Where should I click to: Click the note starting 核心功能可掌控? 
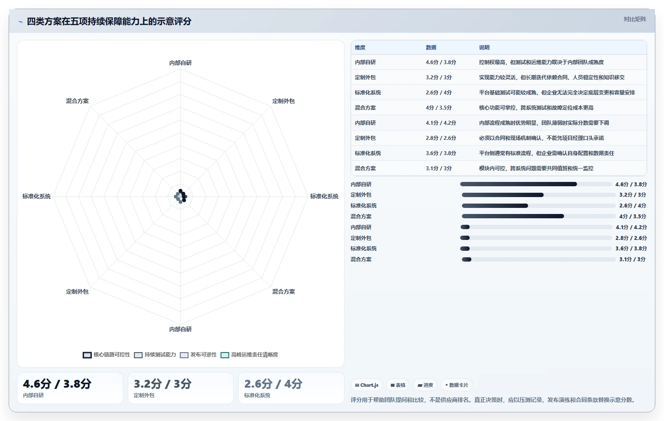coord(536,108)
